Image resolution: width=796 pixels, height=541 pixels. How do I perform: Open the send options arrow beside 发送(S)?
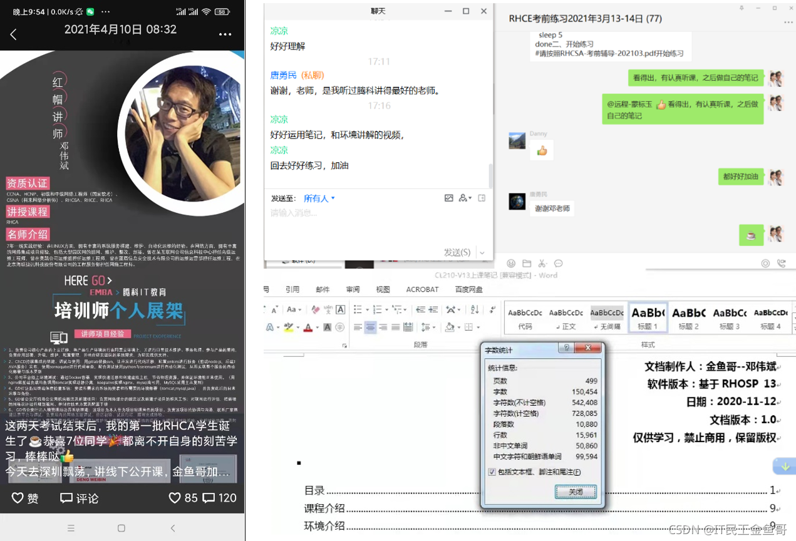point(482,252)
